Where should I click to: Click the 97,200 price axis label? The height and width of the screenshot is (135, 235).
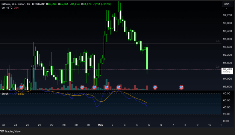point(227,15)
